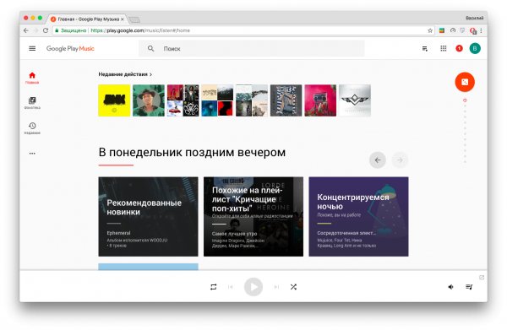Screen dimensions: 507x330
Task: Open Recents in sidebar
Action: coord(32,128)
